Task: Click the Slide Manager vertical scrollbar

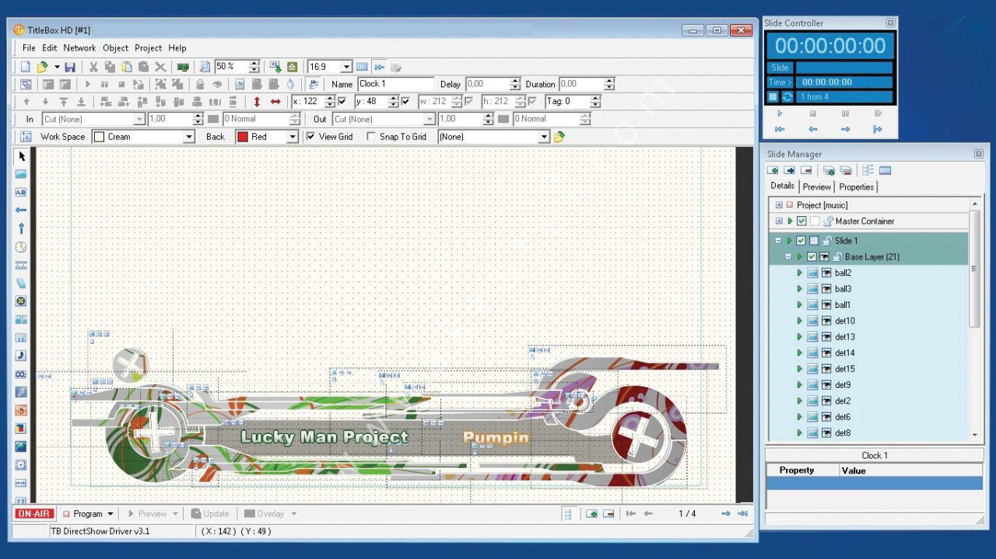Action: tap(974, 319)
